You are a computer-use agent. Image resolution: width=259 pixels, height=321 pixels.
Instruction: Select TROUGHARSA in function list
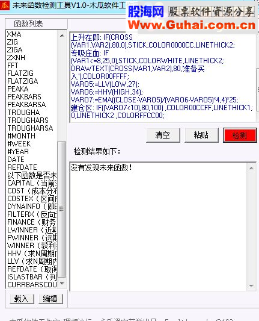30,128
